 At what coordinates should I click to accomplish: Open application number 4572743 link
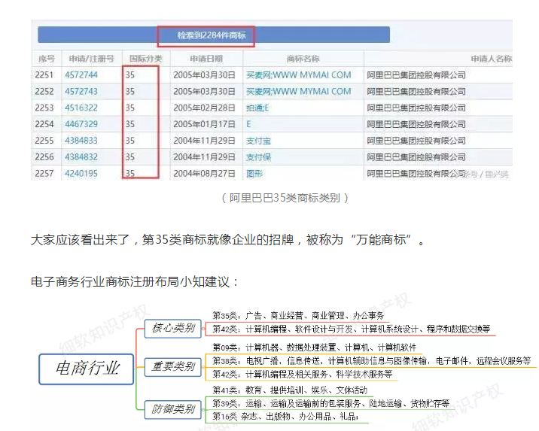click(81, 92)
